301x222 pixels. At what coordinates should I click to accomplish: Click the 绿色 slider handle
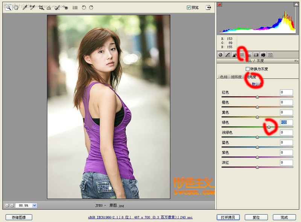(269, 127)
